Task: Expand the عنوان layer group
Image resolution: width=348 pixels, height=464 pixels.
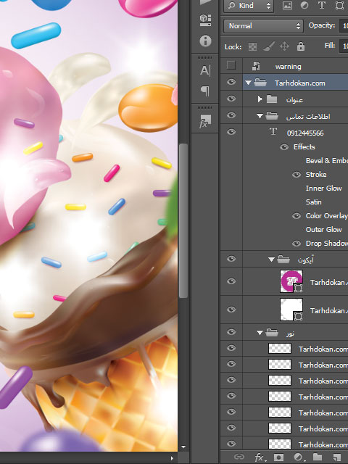Action: pos(260,99)
